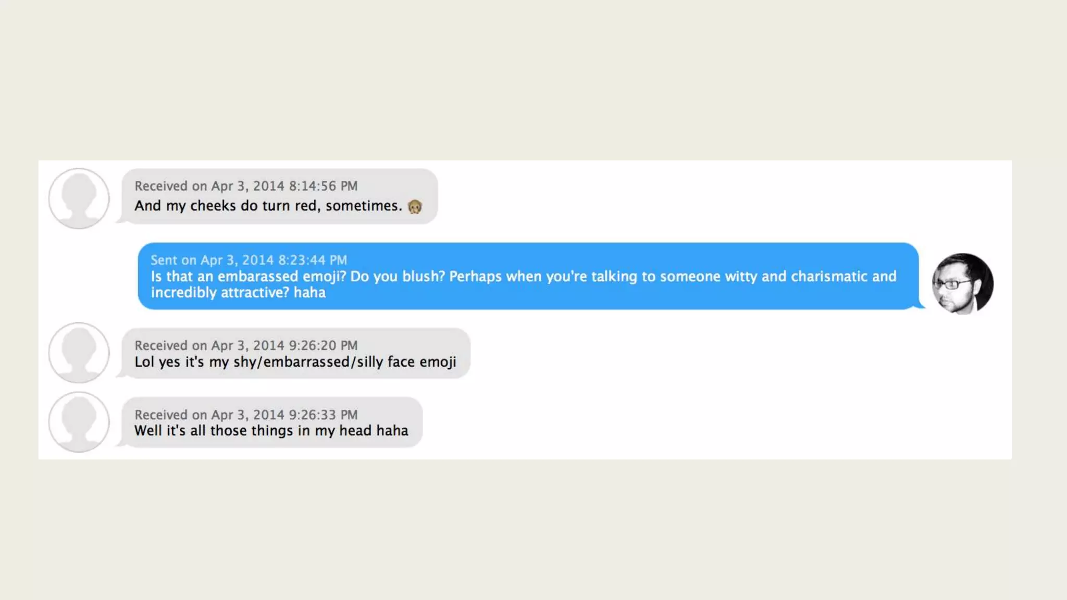1067x600 pixels.
Task: Select the 'Sent on Apr 3, 2014 8:23:44 PM' timestamp
Action: point(249,260)
